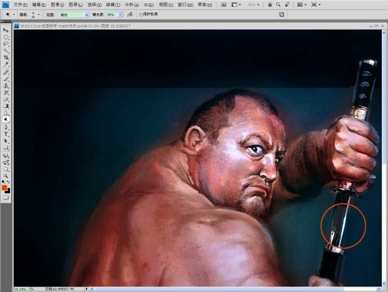Open the brush preset picker arrow
Viewport: 388px width, 292px height.
tap(39, 15)
